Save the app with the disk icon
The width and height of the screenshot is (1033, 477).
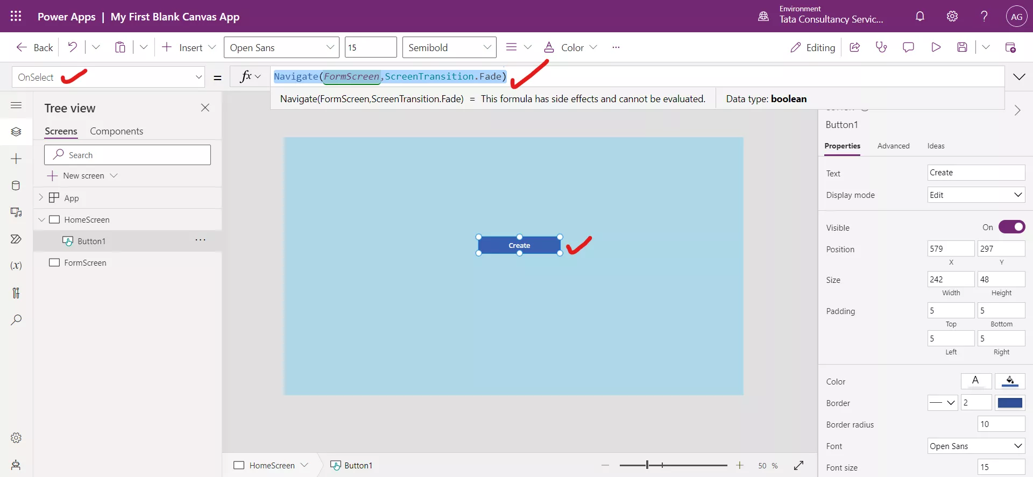963,47
